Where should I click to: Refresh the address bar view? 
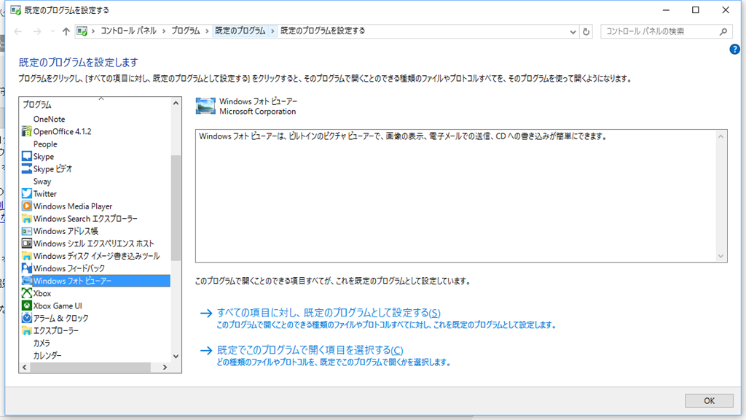(586, 31)
